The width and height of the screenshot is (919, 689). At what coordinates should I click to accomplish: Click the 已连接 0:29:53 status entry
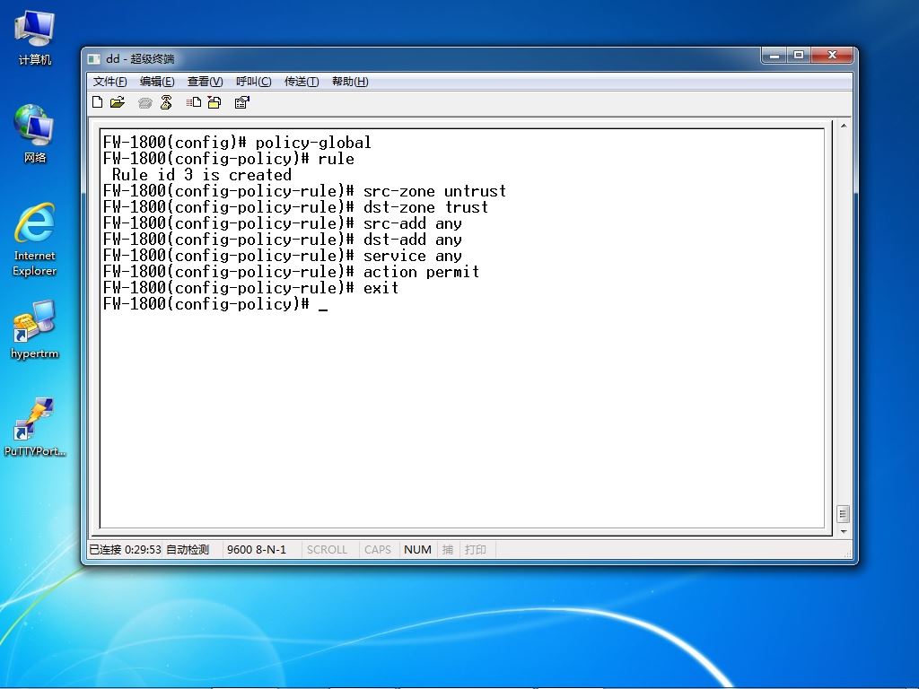[x=125, y=550]
